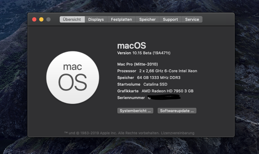
Task: Click the Catalina SSD startup volume
Action: (155, 84)
